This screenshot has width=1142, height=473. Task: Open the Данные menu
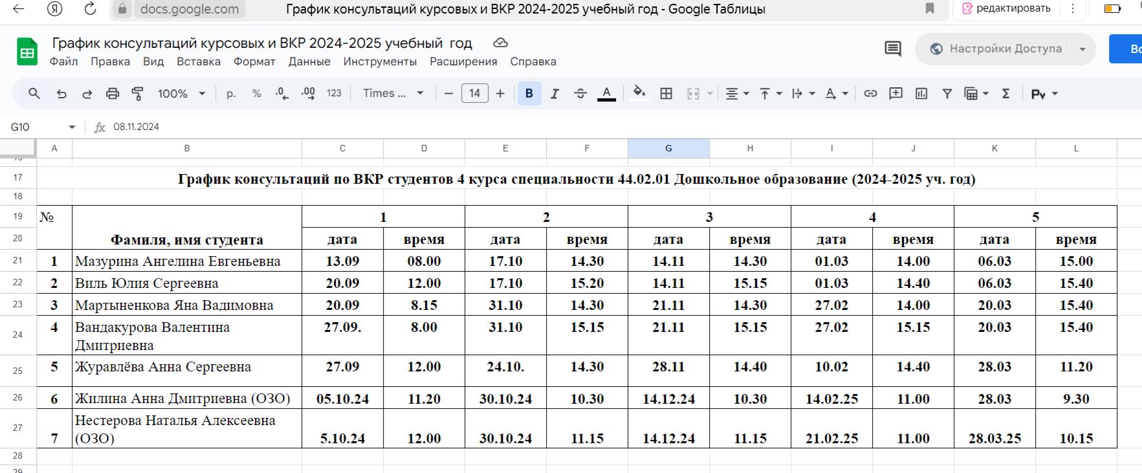309,61
